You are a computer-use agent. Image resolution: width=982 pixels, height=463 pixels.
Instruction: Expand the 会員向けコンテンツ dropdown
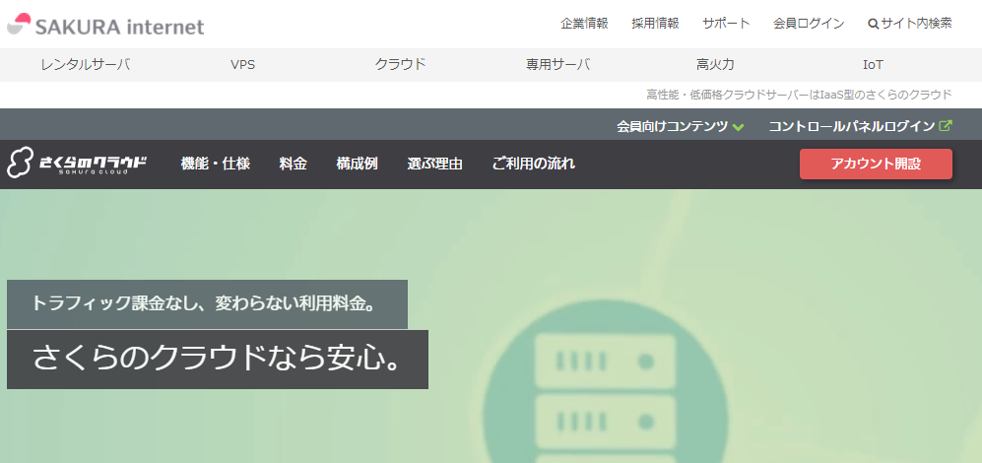(672, 126)
